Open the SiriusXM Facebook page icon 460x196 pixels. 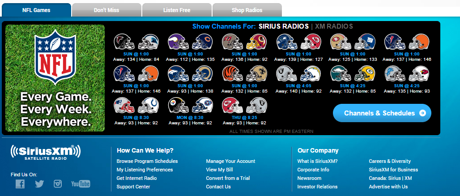[x=20, y=184]
